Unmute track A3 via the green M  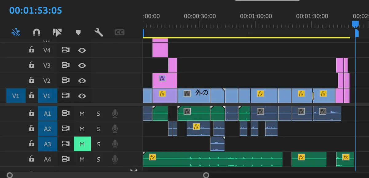click(x=82, y=144)
